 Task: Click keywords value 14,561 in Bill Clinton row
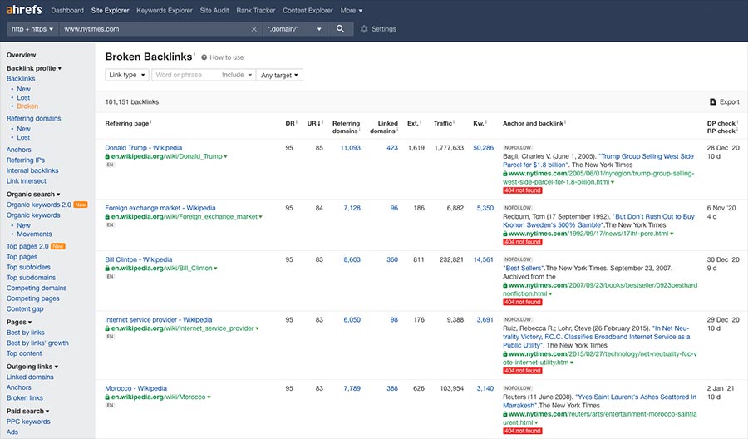pos(483,259)
